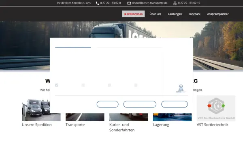Image resolution: width=243 pixels, height=151 pixels.
Task: Click the narrowest outlined button in consent dialog
Action: click(108, 104)
